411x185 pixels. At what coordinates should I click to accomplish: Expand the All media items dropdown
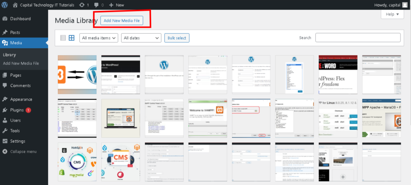(99, 38)
